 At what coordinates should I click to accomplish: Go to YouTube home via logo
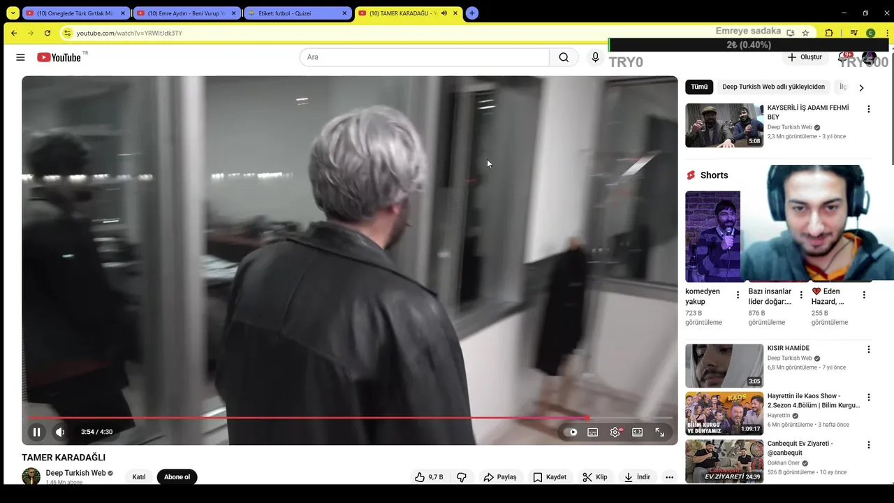[x=59, y=57]
